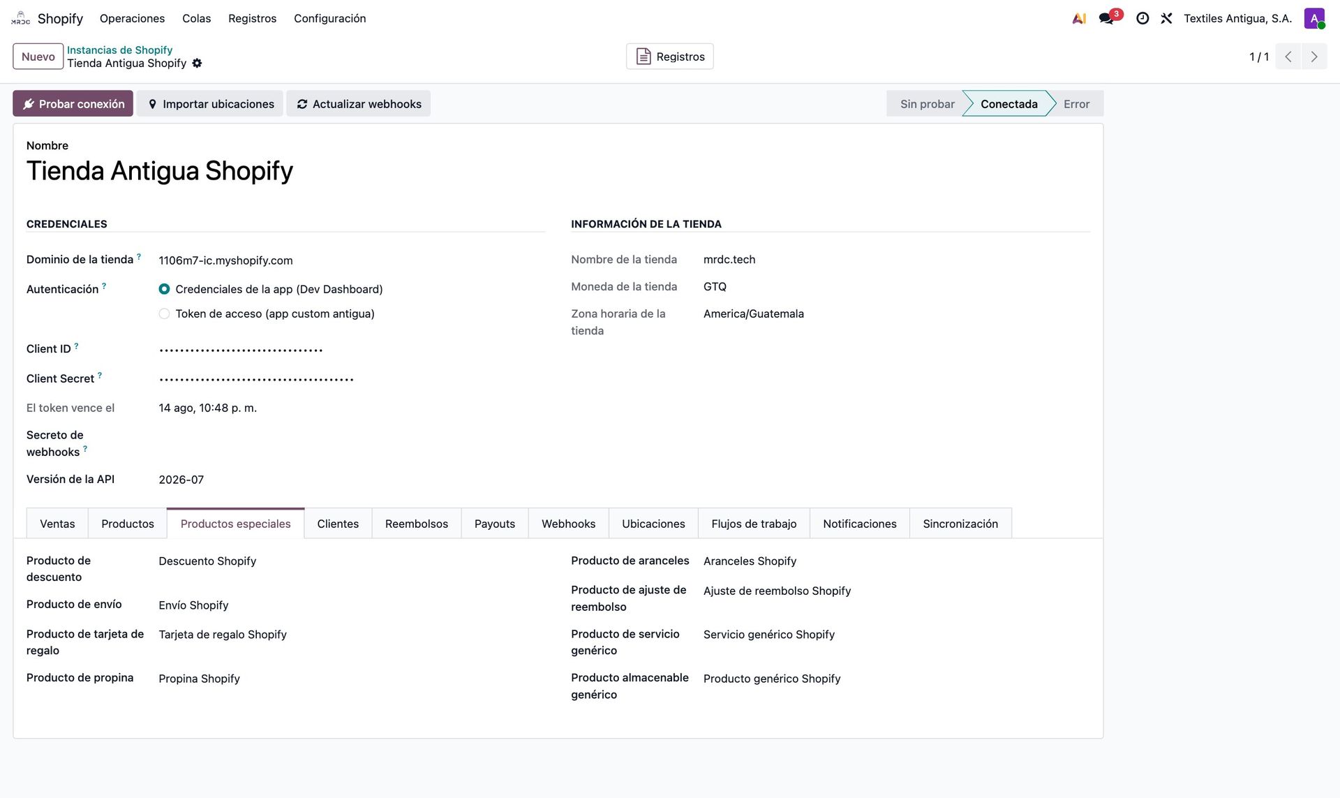Open the chat messages icon with badge
This screenshot has height=798, width=1340.
1108,18
